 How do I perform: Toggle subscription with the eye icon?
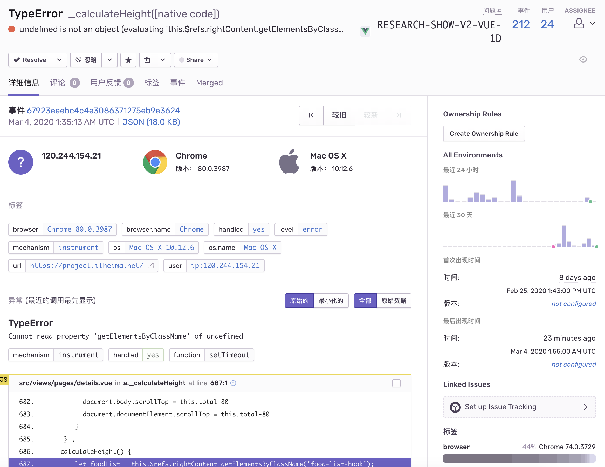click(583, 60)
